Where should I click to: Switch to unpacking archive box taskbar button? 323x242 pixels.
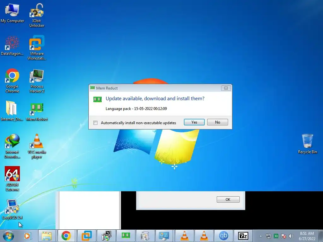point(145,236)
